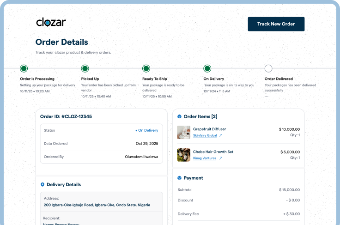Click the Chebe Hair Growth Set thumbnail

(183, 155)
